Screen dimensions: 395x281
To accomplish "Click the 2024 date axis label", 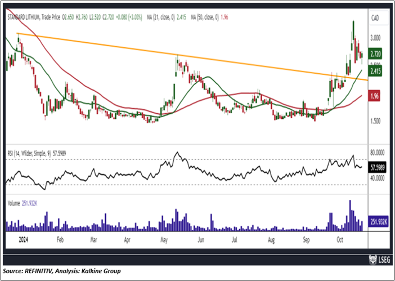I will point(24,240).
